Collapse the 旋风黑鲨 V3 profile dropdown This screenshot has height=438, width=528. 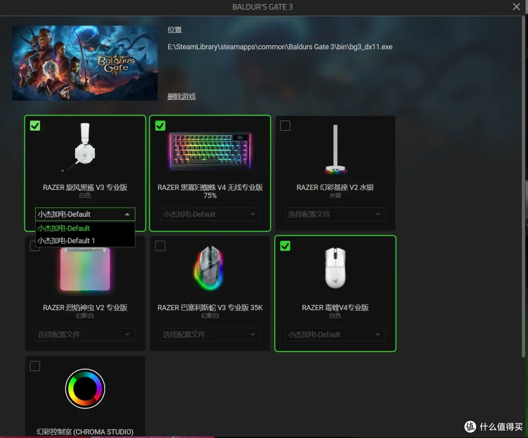pyautogui.click(x=85, y=214)
